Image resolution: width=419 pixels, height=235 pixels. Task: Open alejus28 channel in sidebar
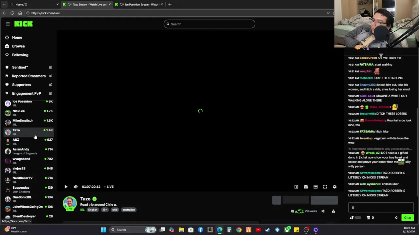point(29,170)
